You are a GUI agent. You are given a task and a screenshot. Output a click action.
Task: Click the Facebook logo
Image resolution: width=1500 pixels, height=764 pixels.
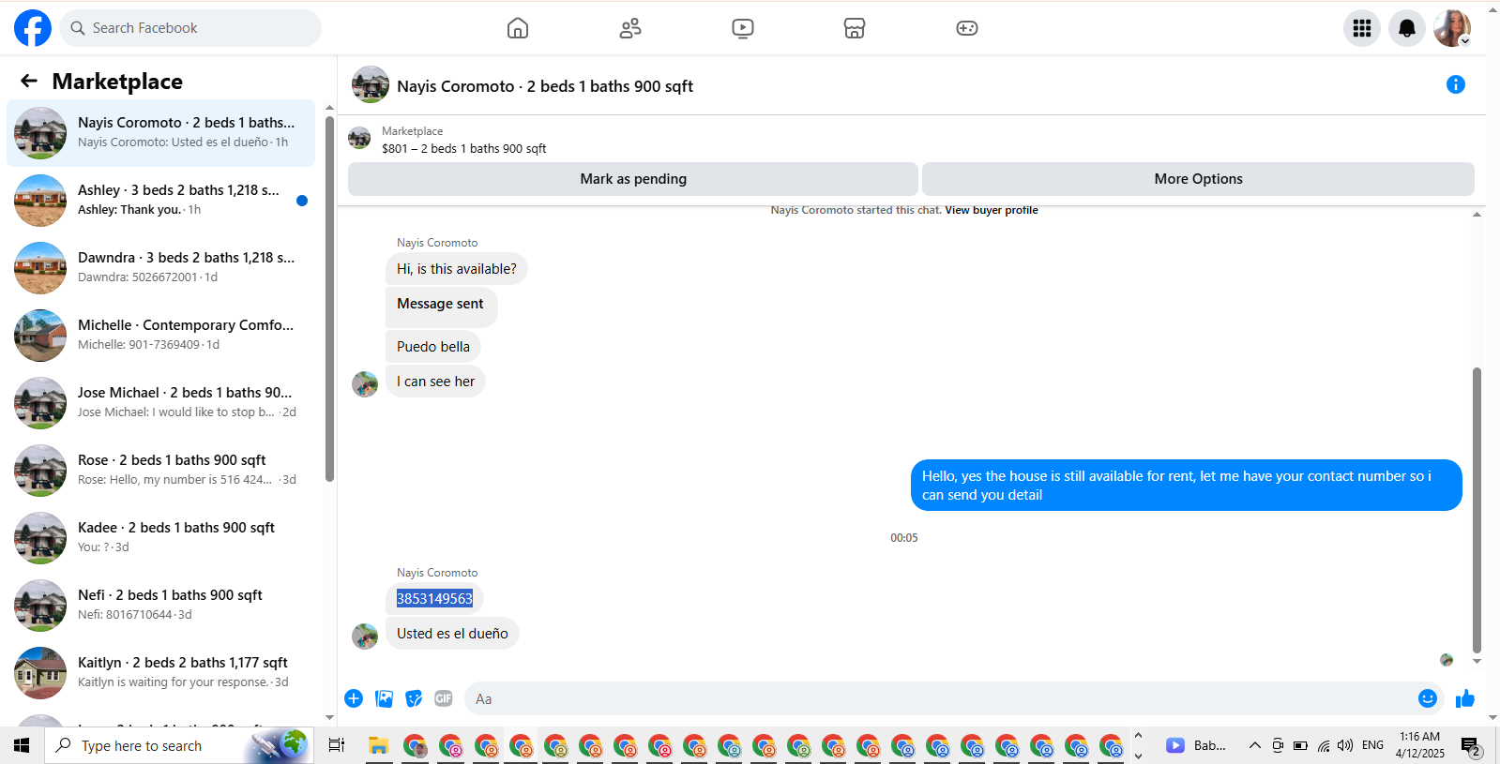point(33,28)
